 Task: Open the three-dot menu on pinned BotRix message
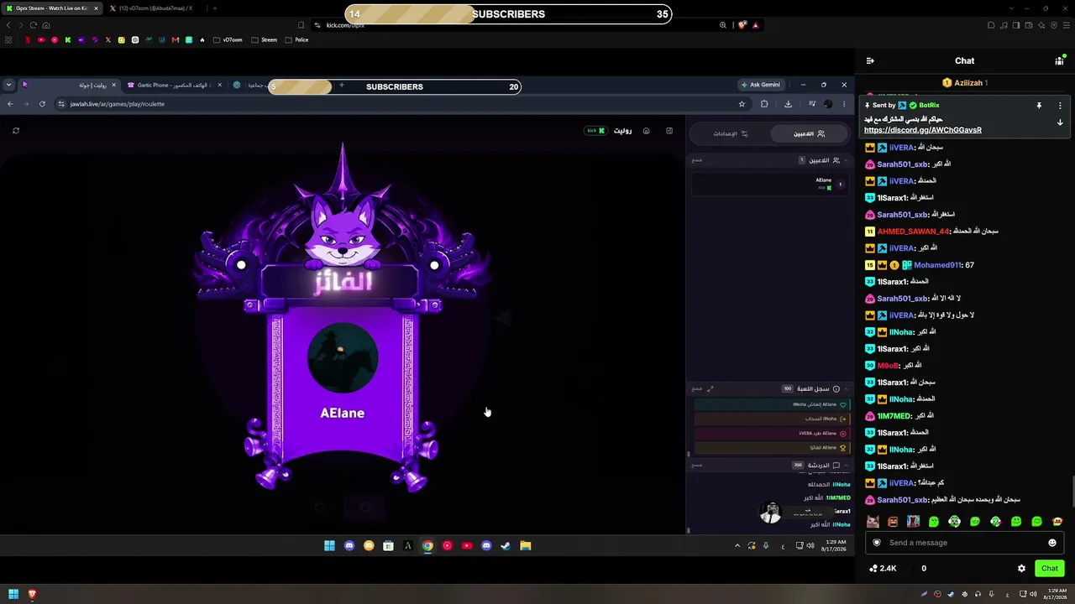point(1060,106)
